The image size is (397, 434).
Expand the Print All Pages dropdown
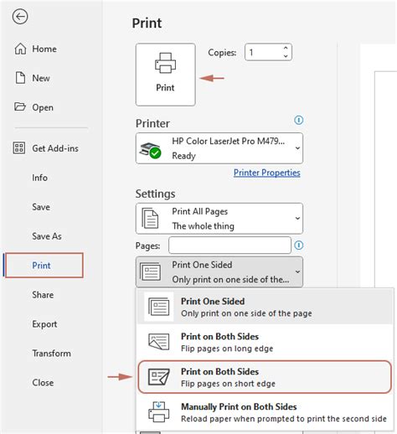click(x=219, y=219)
